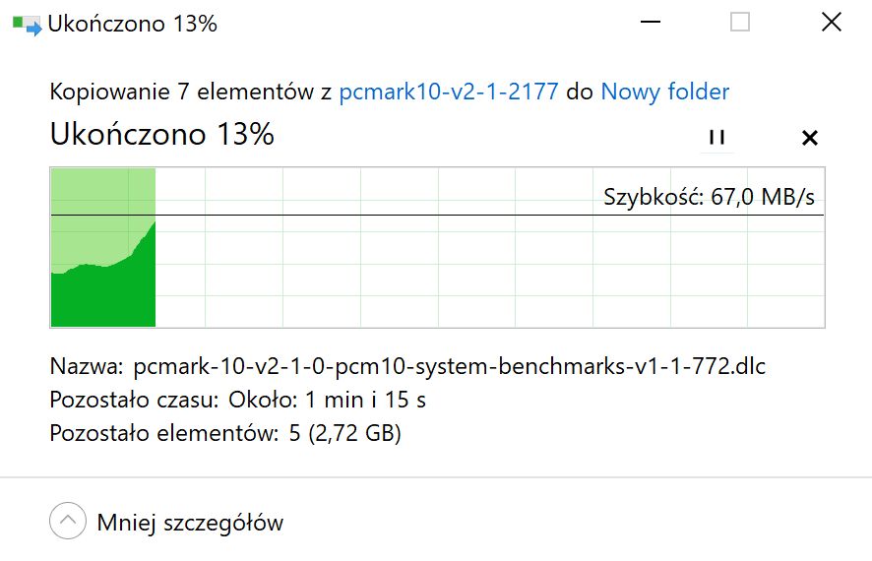Pause the copy operation
Image resolution: width=872 pixels, height=561 pixels.
point(716,137)
